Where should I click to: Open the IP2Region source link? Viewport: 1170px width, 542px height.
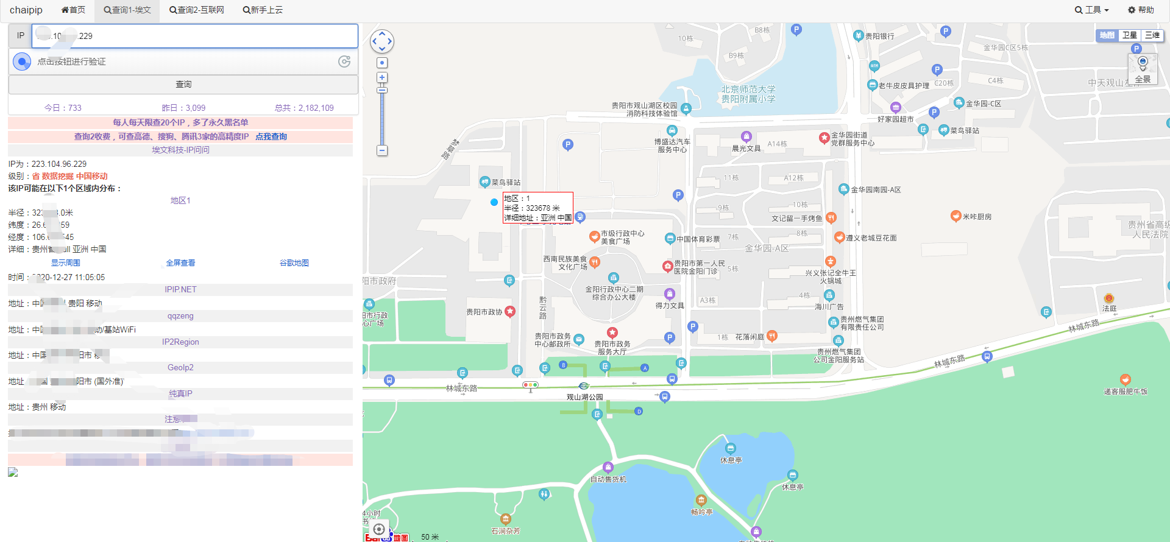[x=180, y=342]
